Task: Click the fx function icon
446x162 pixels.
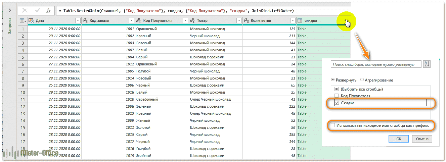Action: [x=49, y=11]
